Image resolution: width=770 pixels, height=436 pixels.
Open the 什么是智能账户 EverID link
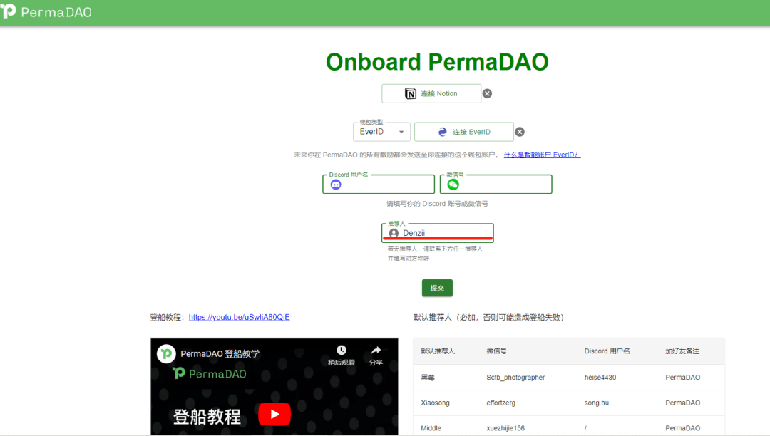click(x=542, y=155)
